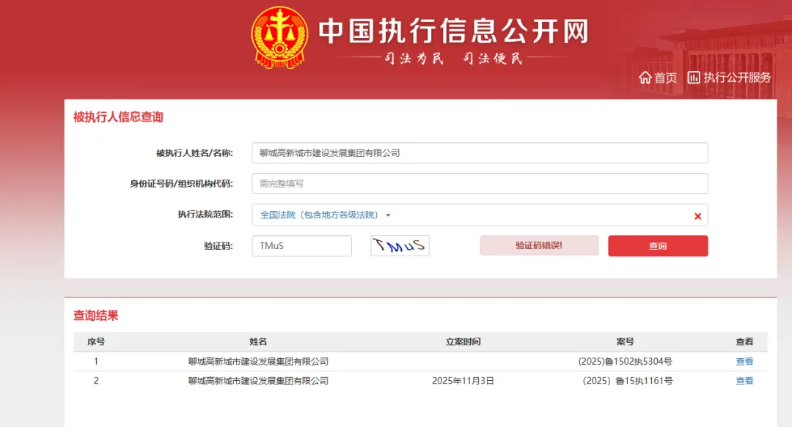Click the 执行公开服务 chart icon
The height and width of the screenshot is (427, 792).
(x=694, y=77)
